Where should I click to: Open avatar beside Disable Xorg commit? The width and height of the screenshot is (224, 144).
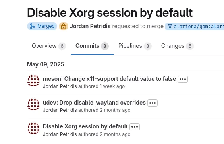pos(33,128)
